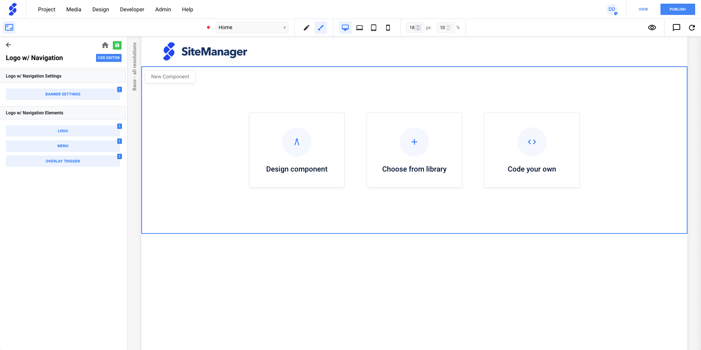Click the PUBLISH button
The height and width of the screenshot is (350, 701).
coord(678,9)
